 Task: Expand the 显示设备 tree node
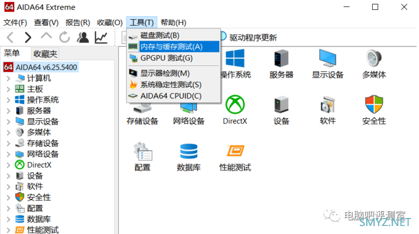9,122
